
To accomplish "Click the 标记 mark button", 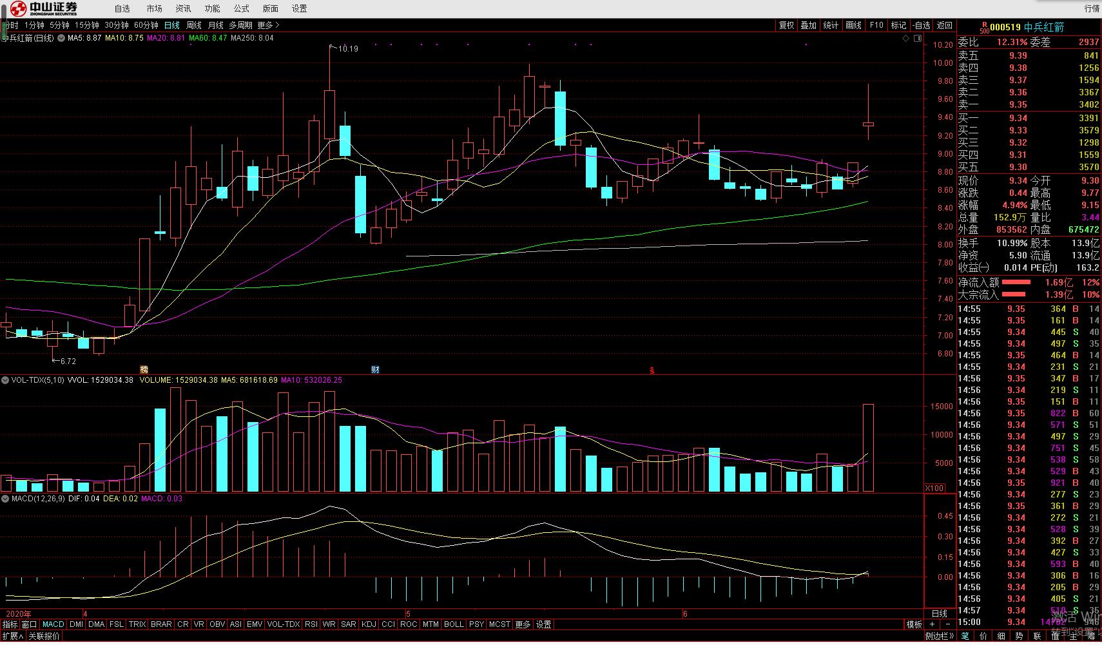I will pyautogui.click(x=898, y=25).
